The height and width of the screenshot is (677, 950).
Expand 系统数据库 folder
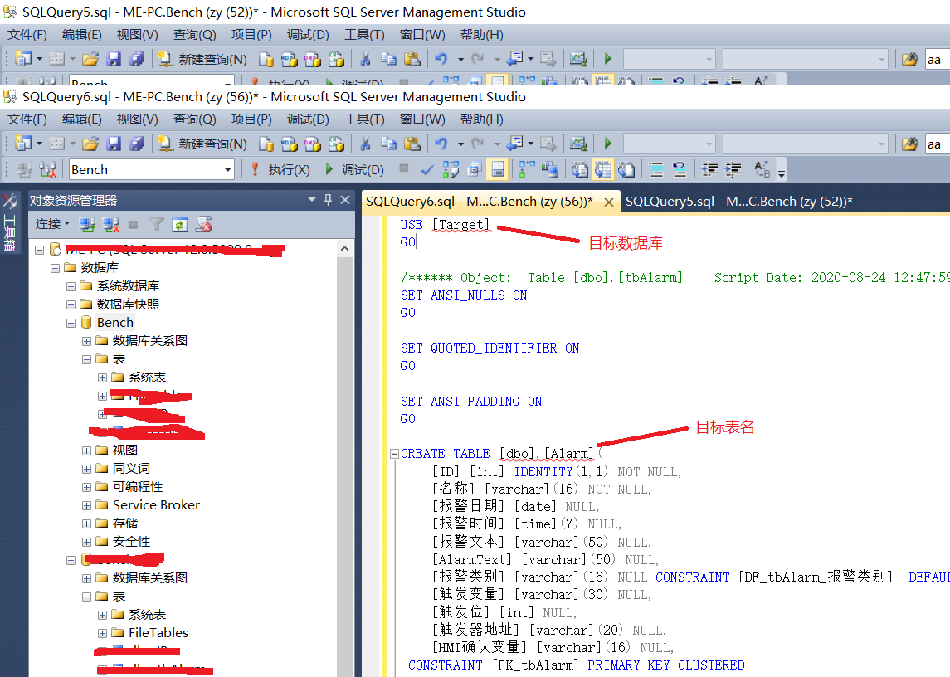pos(71,286)
